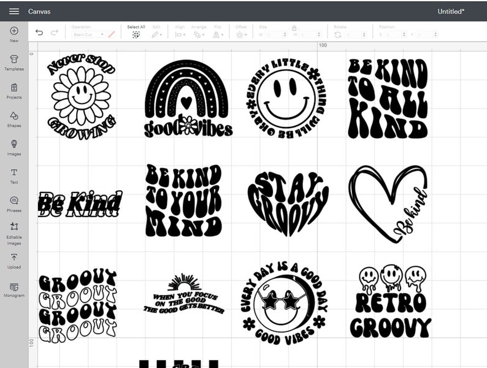The image size is (487, 368).
Task: Select the Never Stop Growing flower design
Action: (82, 96)
